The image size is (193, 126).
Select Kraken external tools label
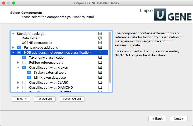(50, 72)
